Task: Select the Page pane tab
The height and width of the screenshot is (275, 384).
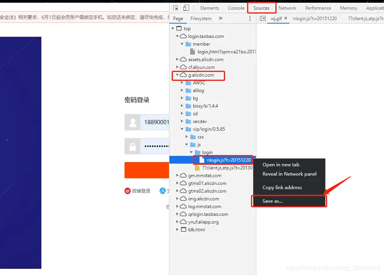Action: pyautogui.click(x=178, y=18)
